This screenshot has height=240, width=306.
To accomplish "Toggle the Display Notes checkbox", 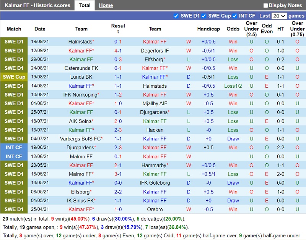I will point(266,5).
